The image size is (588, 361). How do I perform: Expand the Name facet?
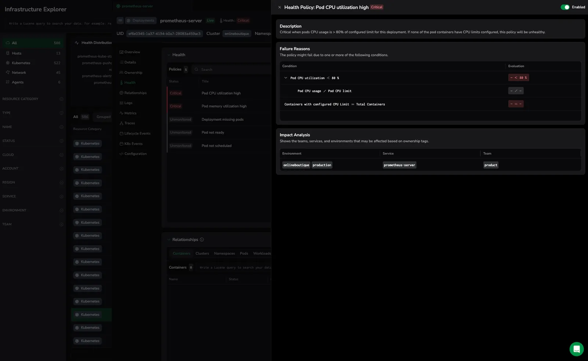point(61,127)
